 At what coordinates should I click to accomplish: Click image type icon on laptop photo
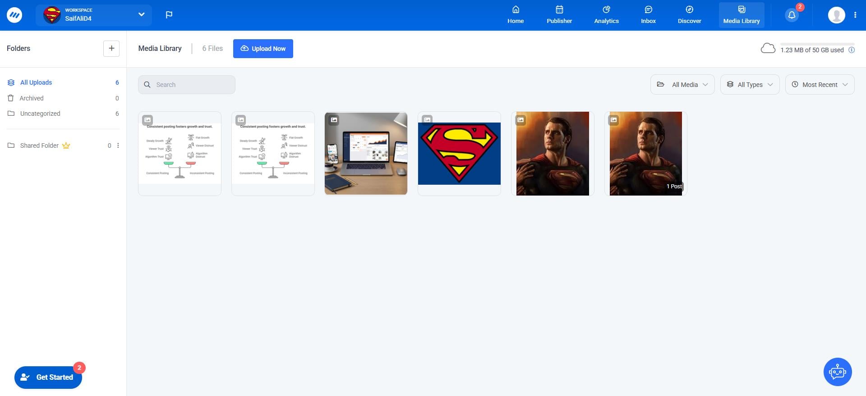[334, 120]
